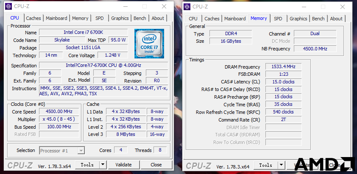
Task: Click the Cores count value 4
Action: click(121, 150)
